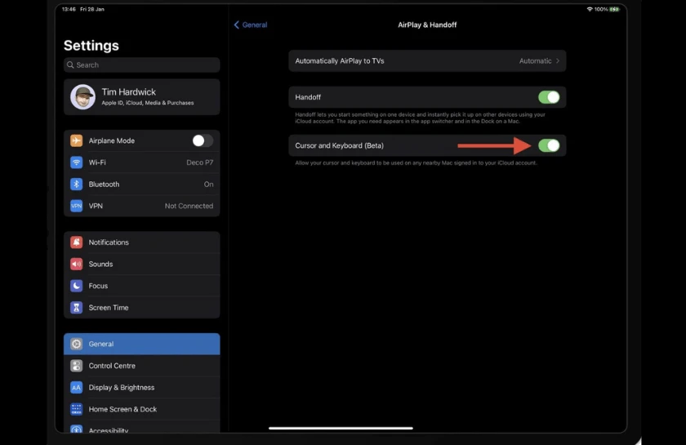The height and width of the screenshot is (445, 686).
Task: Select Home Screen & Dock in sidebar
Action: [142, 409]
